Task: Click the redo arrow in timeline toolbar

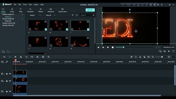Action: pyautogui.click(x=10, y=57)
